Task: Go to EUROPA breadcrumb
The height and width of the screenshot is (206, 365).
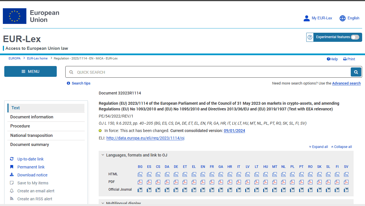Action: tap(15, 58)
